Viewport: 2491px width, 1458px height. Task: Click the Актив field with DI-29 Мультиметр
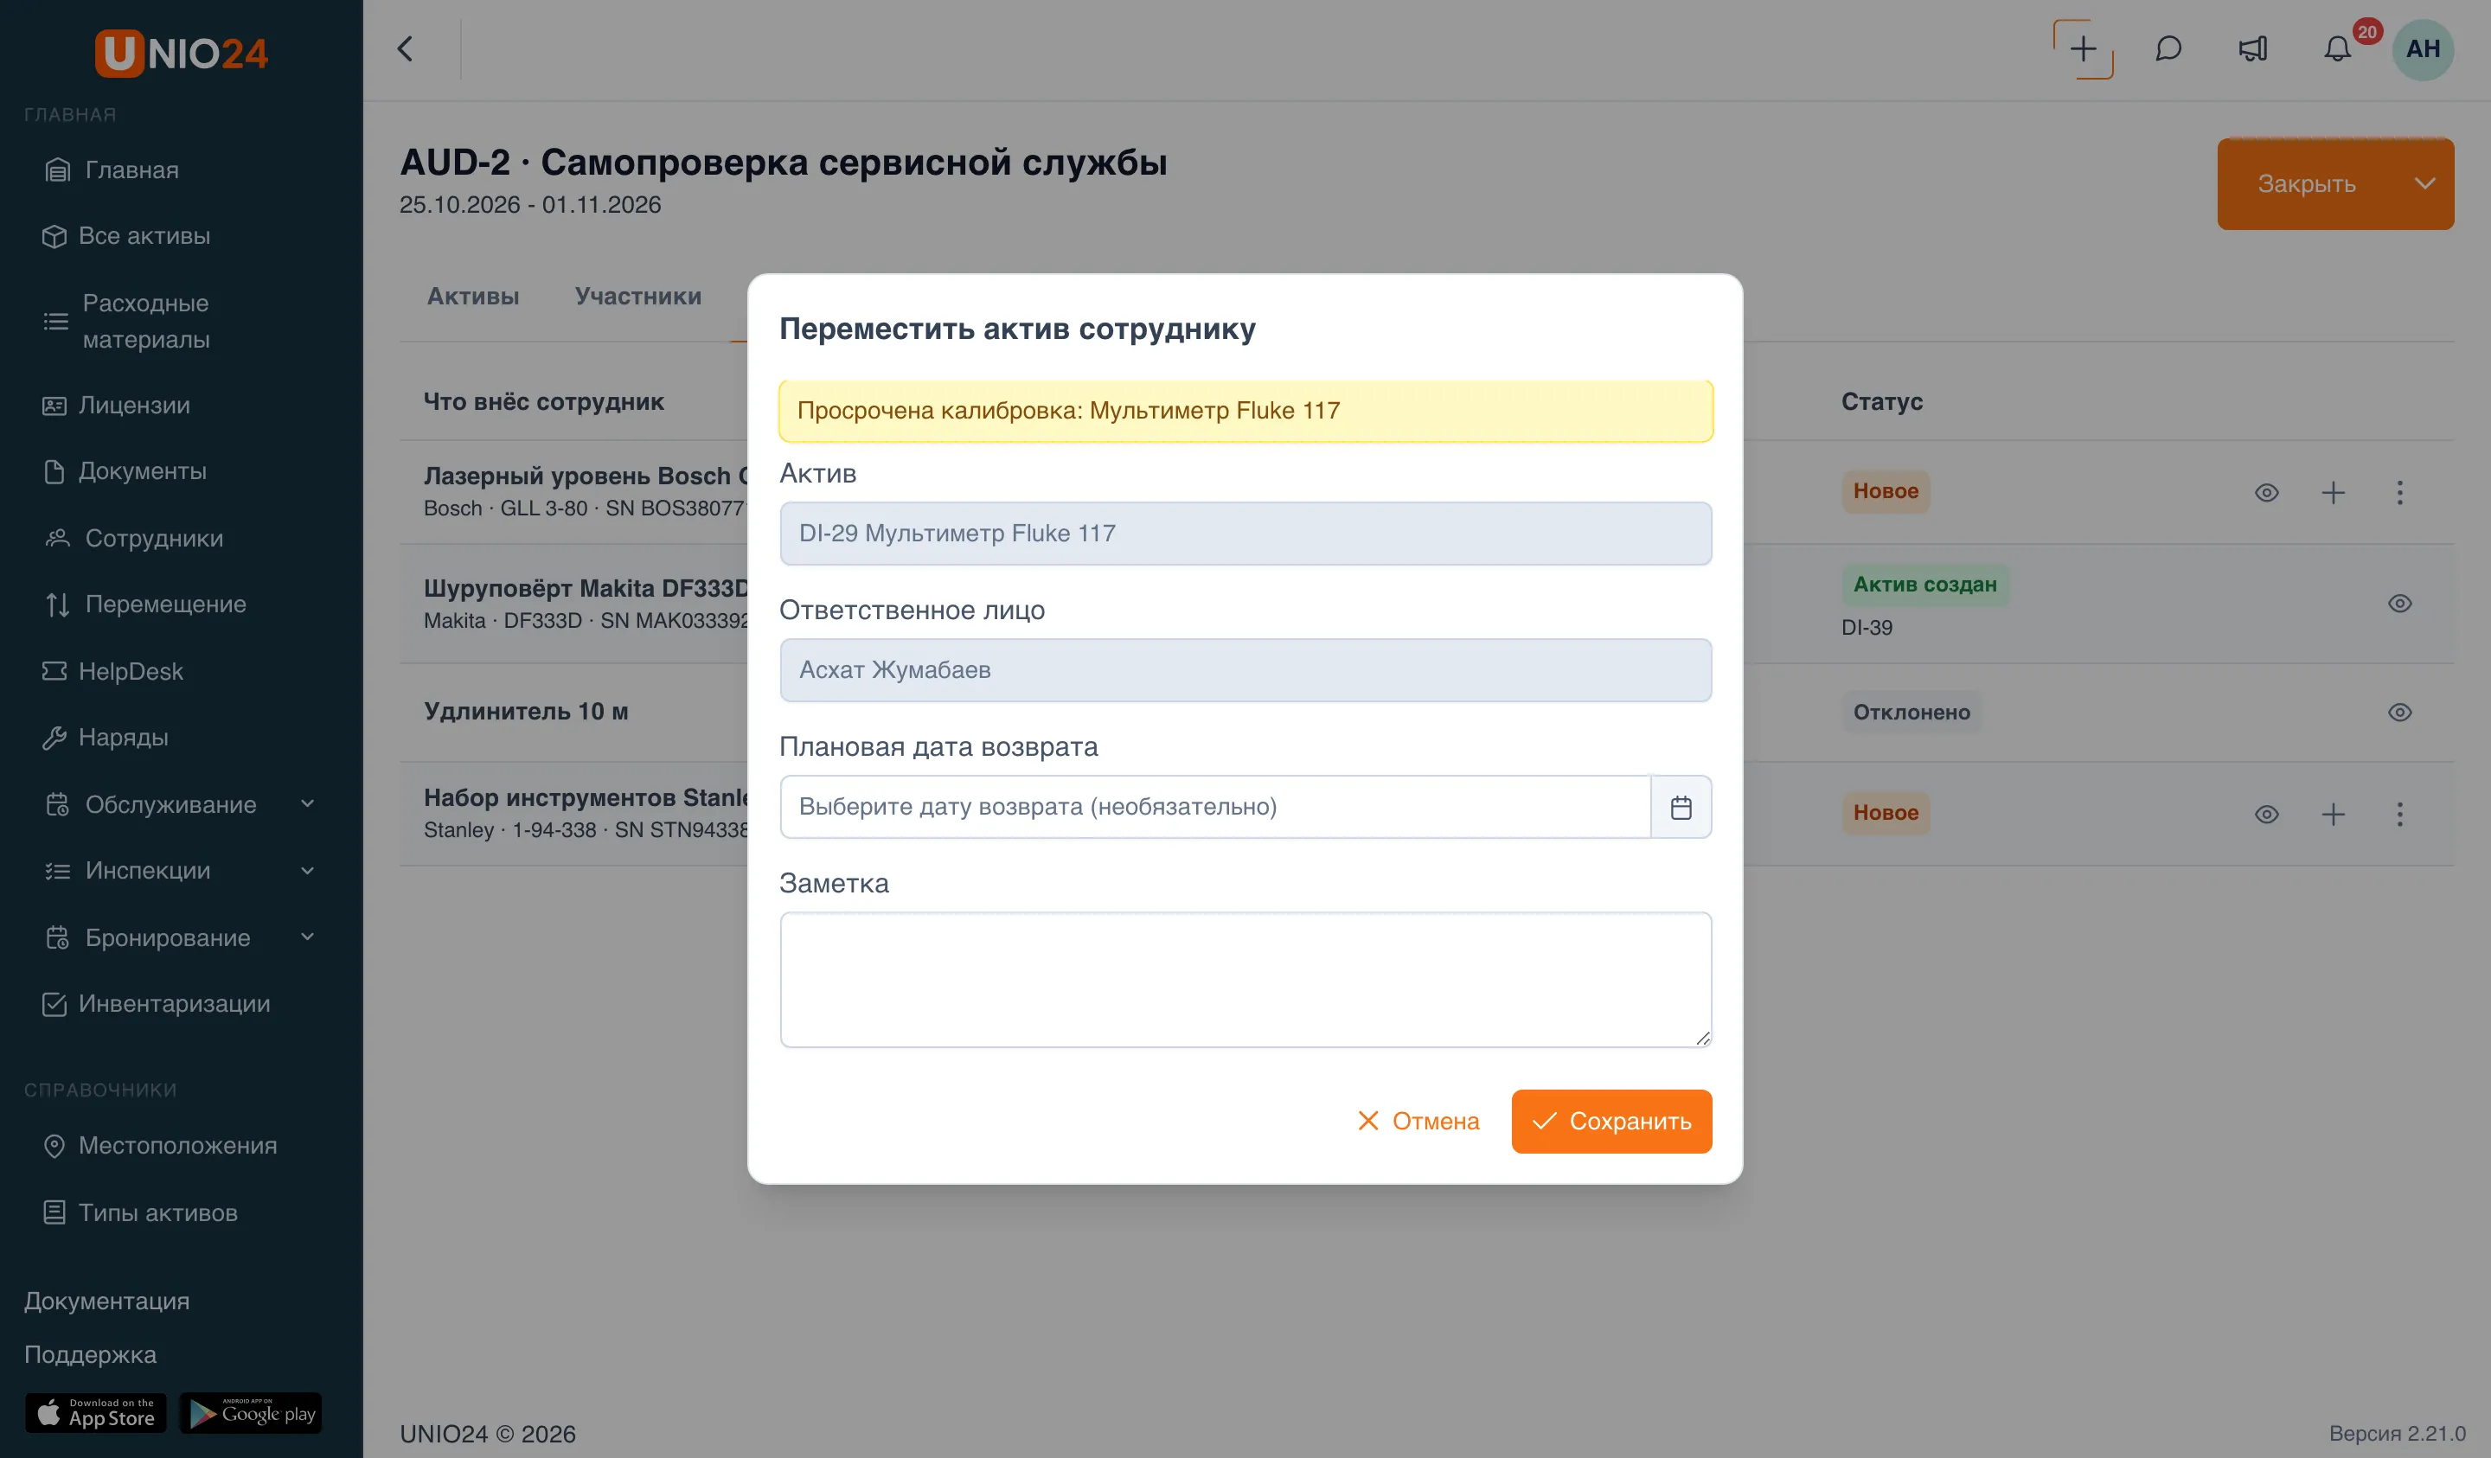(1245, 534)
